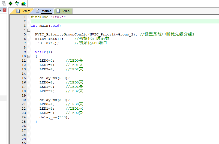Launch the Pack Installer icon
219x144 pixels.
click(x=24, y=3)
